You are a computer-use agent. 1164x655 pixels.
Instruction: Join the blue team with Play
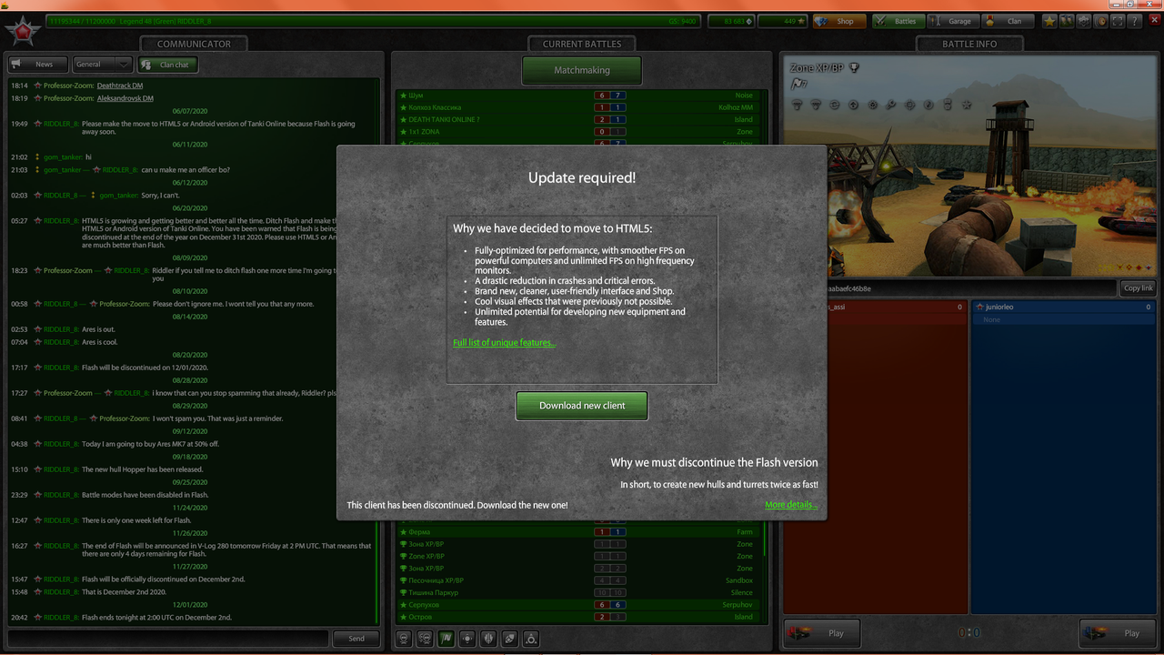(x=1119, y=633)
